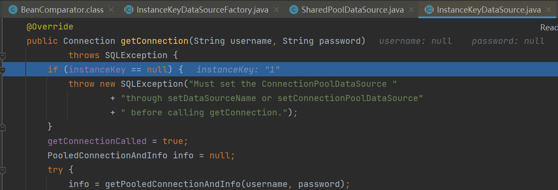Viewport: 558px width, 190px height.
Task: Click the @Override annotation
Action: coord(50,27)
